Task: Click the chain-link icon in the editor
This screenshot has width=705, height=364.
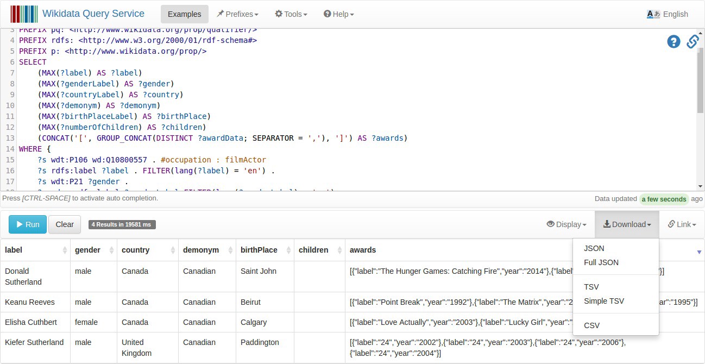Action: click(x=693, y=41)
